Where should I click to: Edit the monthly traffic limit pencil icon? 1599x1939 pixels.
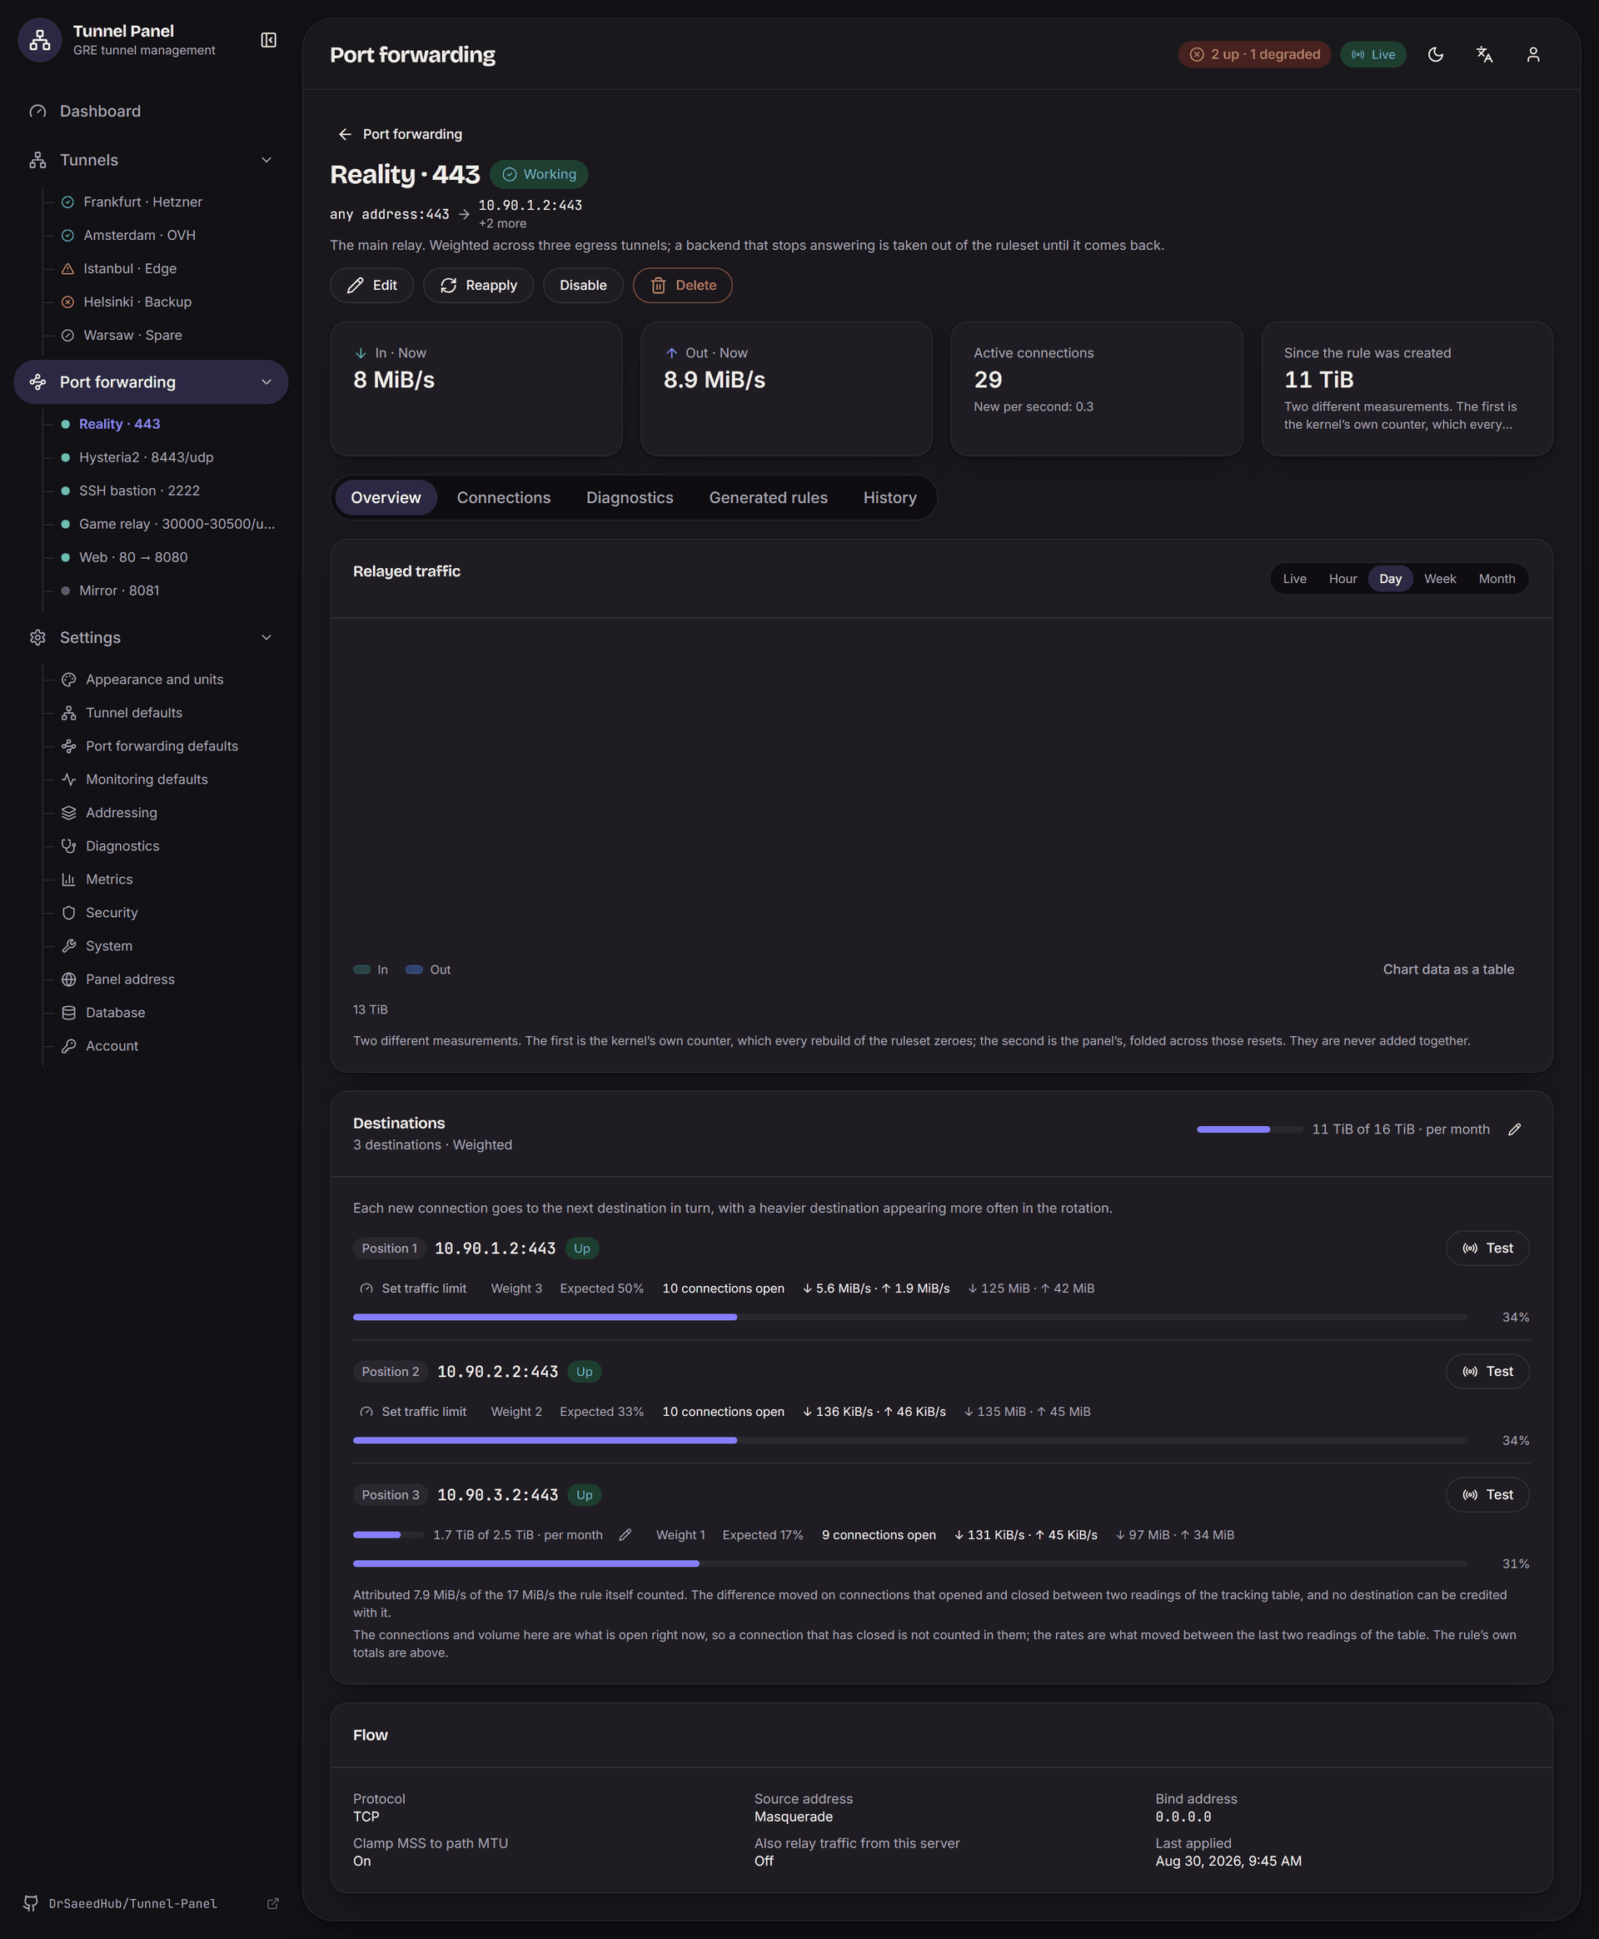point(1514,1129)
